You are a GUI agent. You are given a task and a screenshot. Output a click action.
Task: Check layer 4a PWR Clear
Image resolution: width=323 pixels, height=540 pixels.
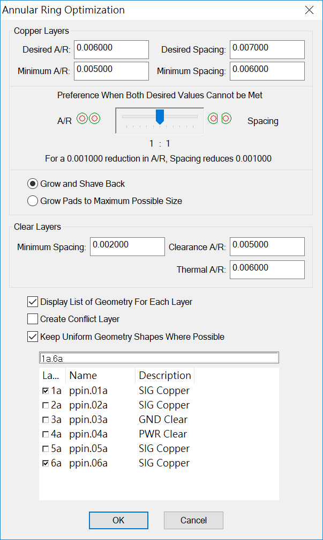point(46,434)
